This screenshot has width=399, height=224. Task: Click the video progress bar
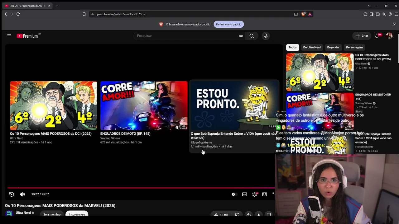pyautogui.click(x=141, y=188)
